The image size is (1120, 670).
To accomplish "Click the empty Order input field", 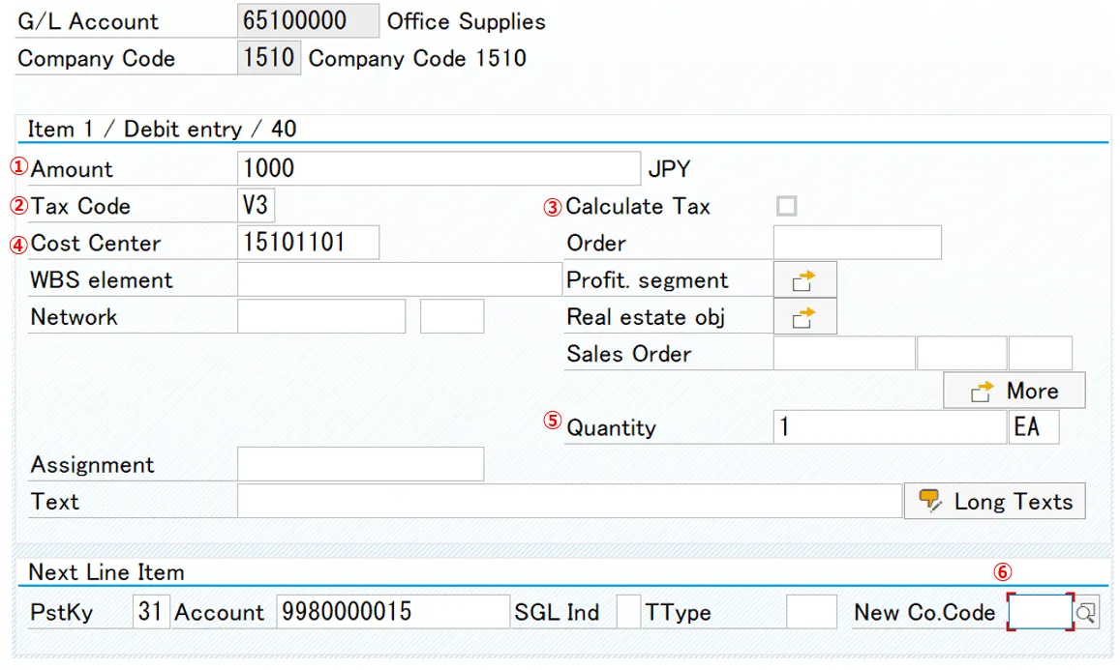I will click(856, 243).
